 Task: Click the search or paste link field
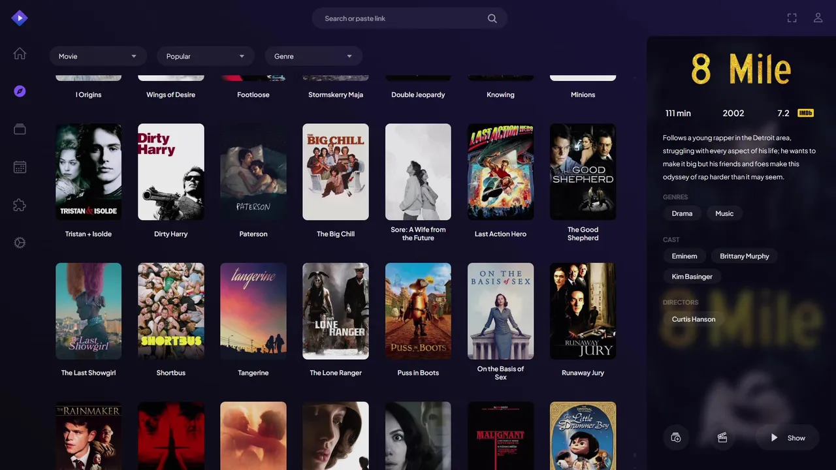pyautogui.click(x=410, y=18)
